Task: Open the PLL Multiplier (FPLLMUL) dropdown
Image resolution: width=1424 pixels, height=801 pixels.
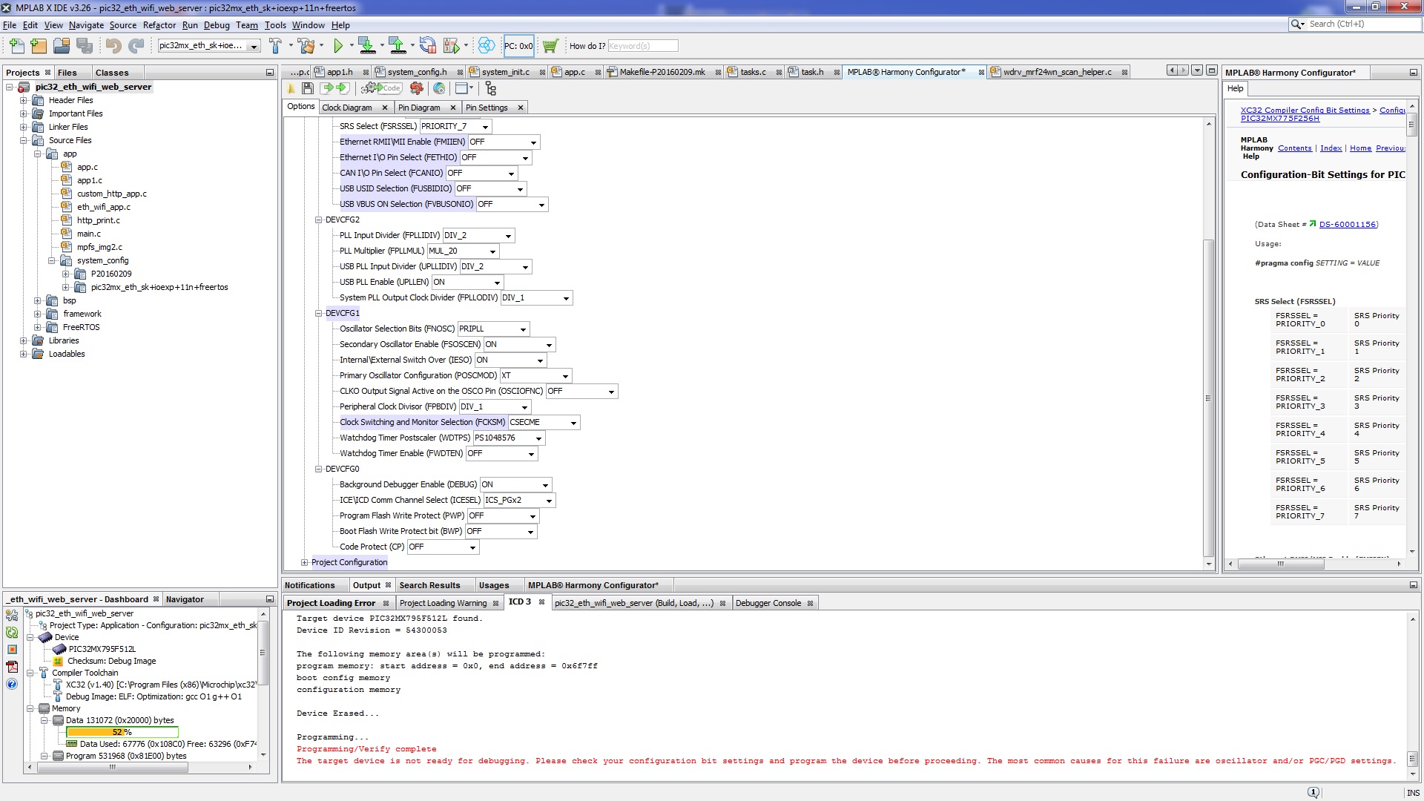Action: coord(492,251)
